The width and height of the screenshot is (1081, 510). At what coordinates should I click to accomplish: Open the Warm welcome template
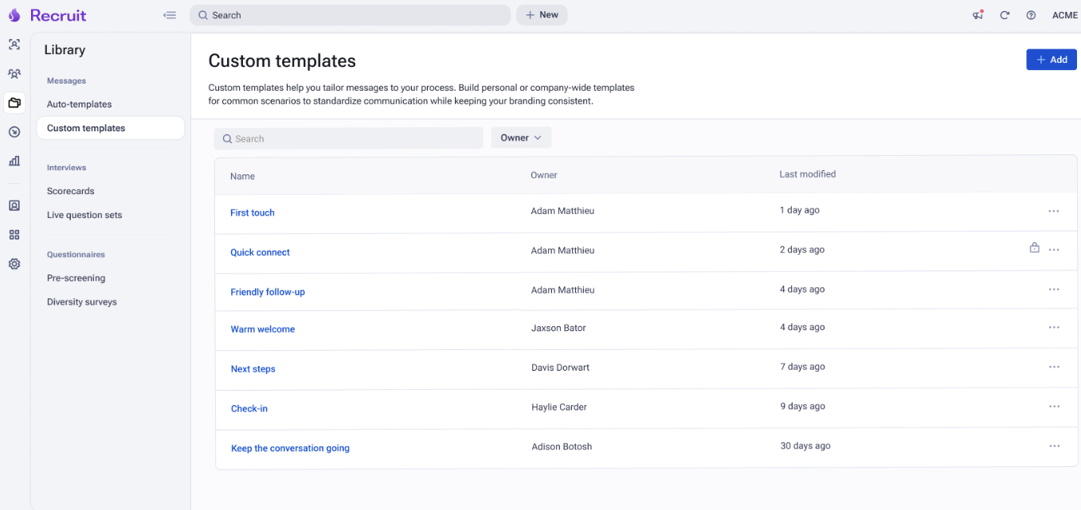coord(263,329)
